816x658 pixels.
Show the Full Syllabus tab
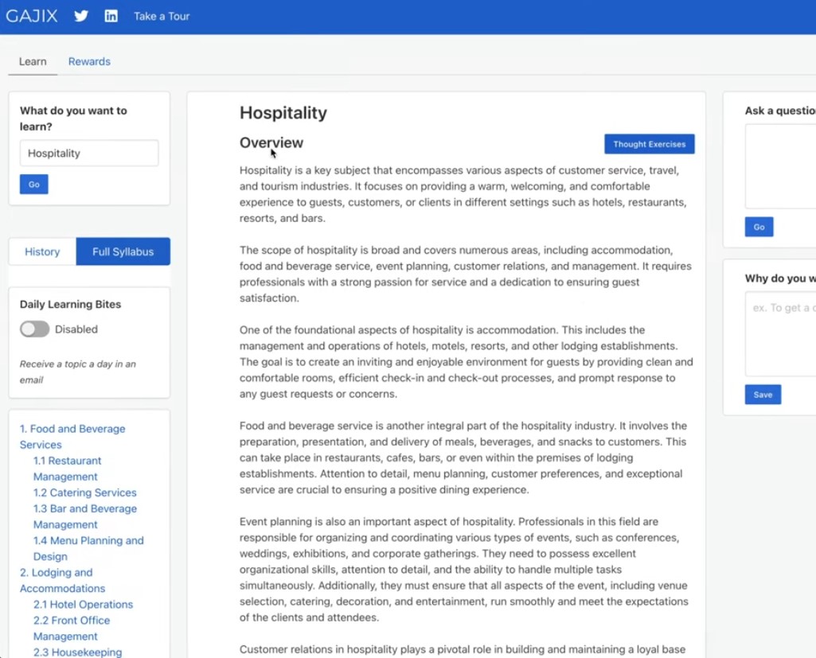click(123, 251)
